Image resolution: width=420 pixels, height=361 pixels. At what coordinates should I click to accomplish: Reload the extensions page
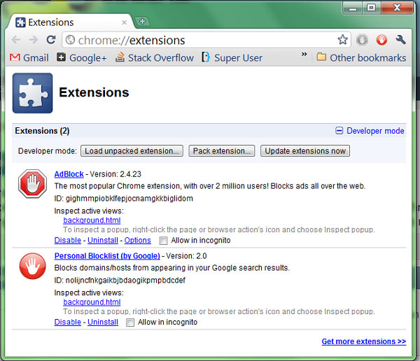[x=51, y=40]
